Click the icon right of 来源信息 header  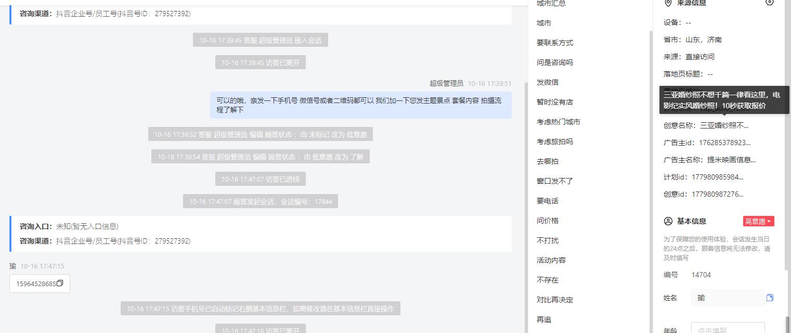[770, 3]
